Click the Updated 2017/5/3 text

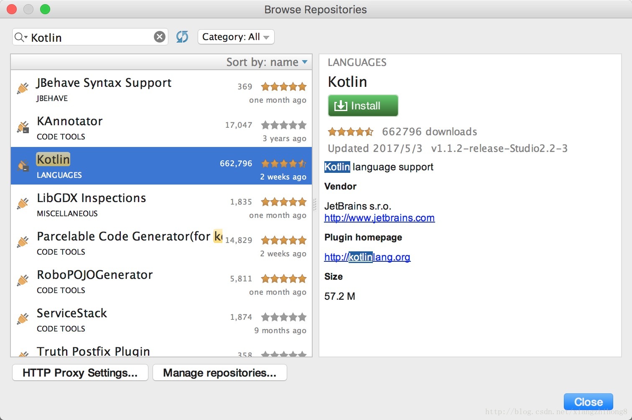375,149
